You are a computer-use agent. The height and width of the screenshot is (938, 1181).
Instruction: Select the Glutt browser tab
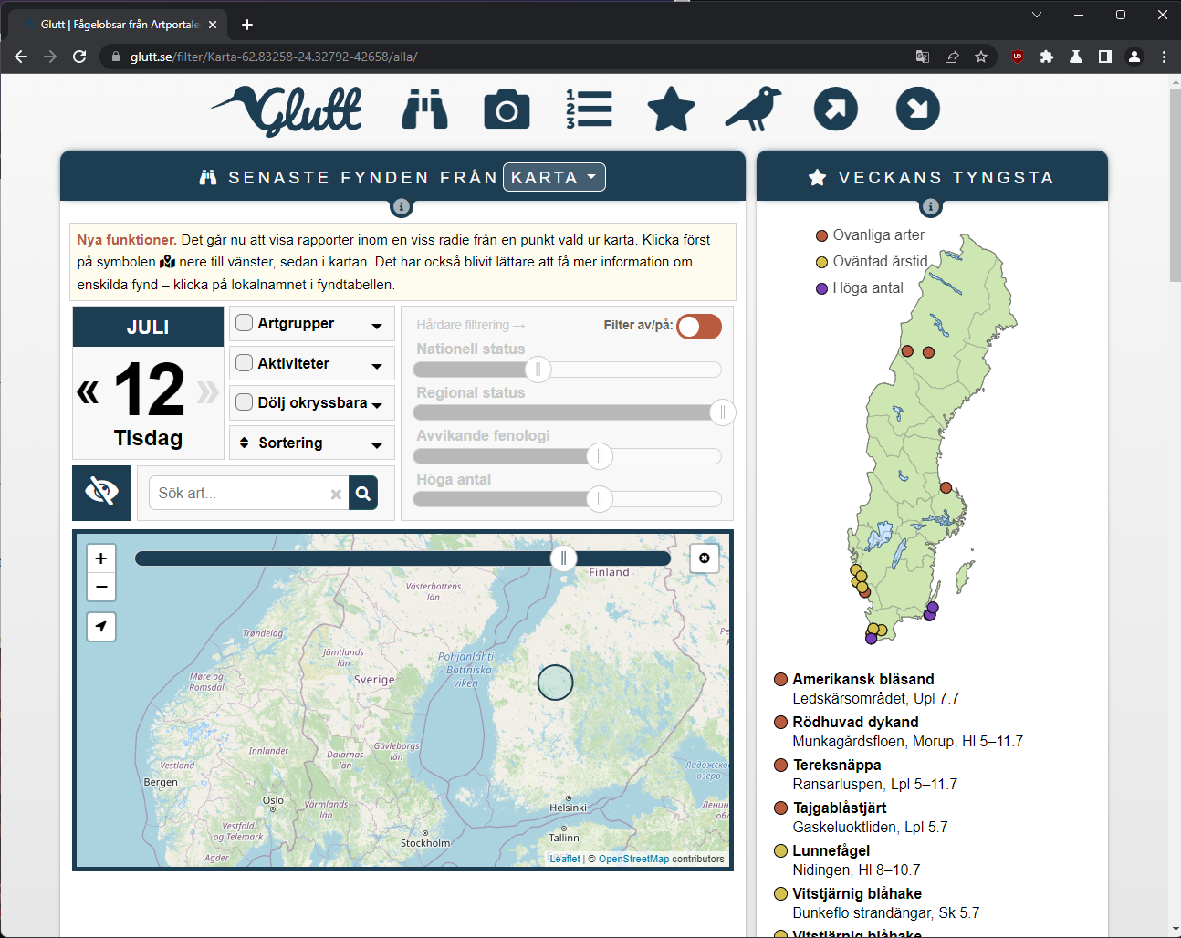[117, 25]
